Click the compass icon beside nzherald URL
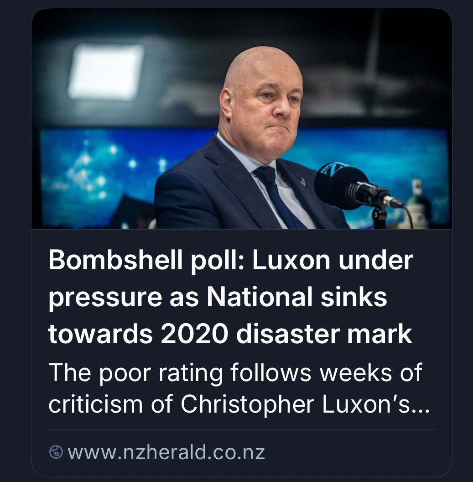The height and width of the screenshot is (482, 473). click(x=56, y=452)
